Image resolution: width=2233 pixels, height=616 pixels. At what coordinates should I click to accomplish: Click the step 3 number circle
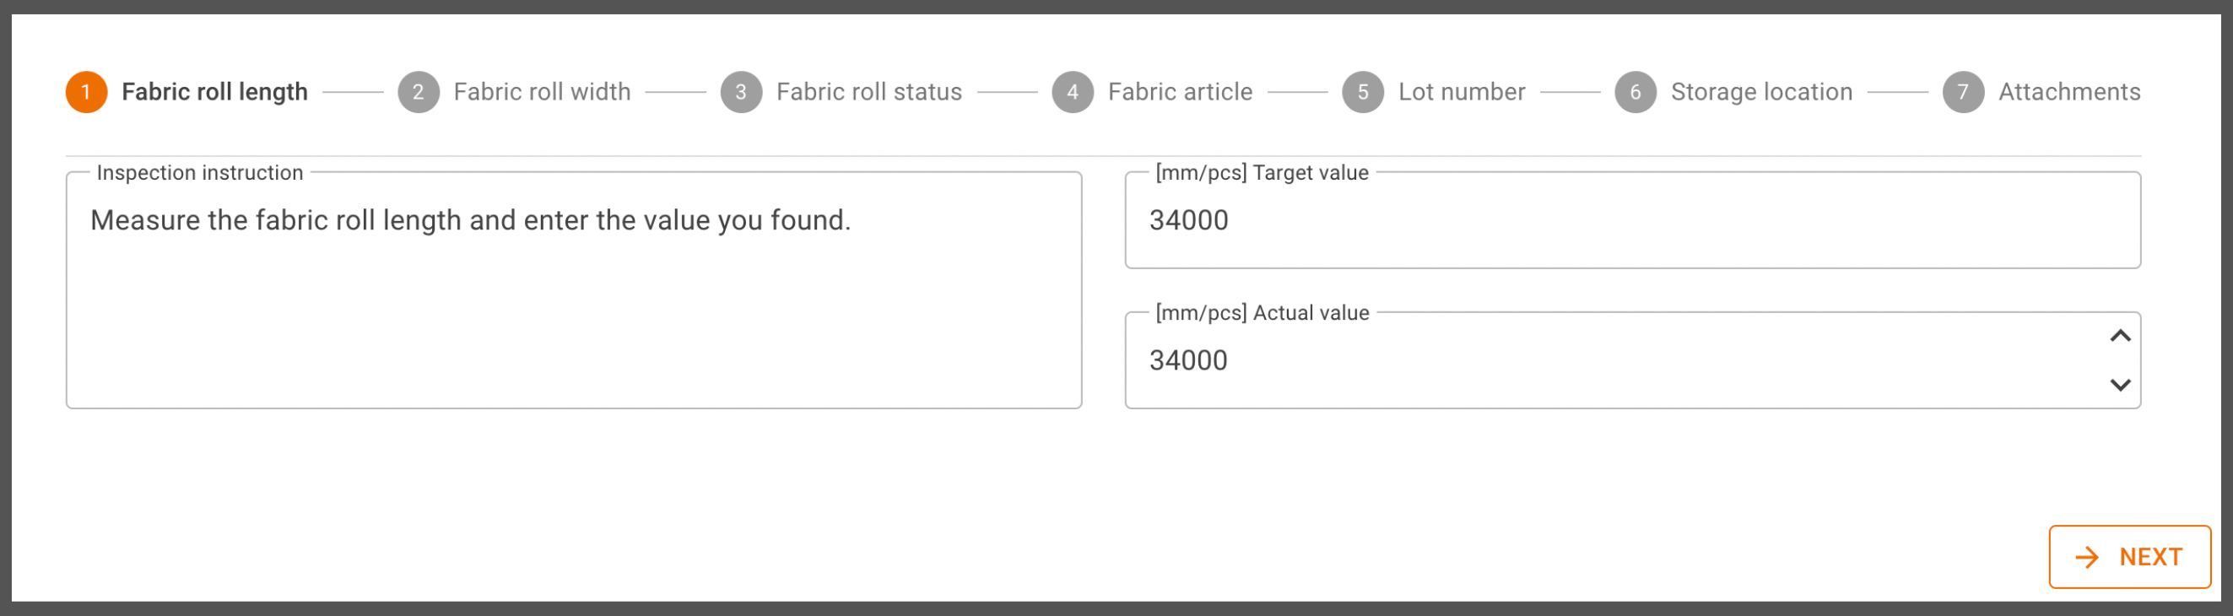(x=740, y=92)
